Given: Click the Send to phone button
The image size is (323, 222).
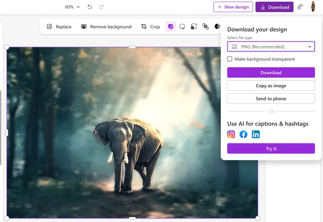Looking at the screenshot, I should pos(271,99).
